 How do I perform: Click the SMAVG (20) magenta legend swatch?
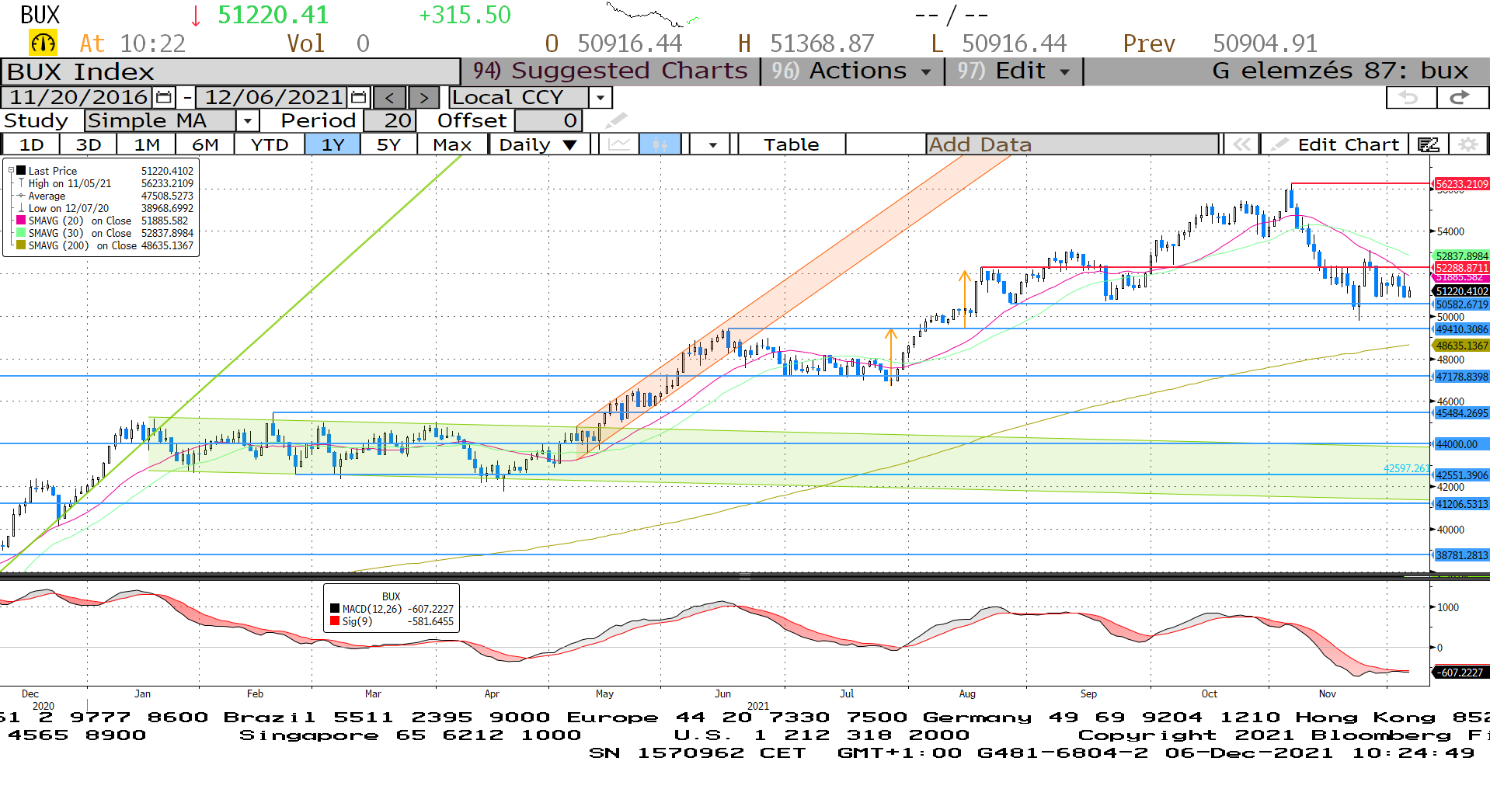[21, 221]
